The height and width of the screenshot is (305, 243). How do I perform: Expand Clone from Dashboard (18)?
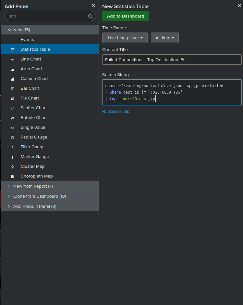click(50, 196)
